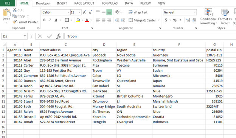Align text right

click(109, 20)
